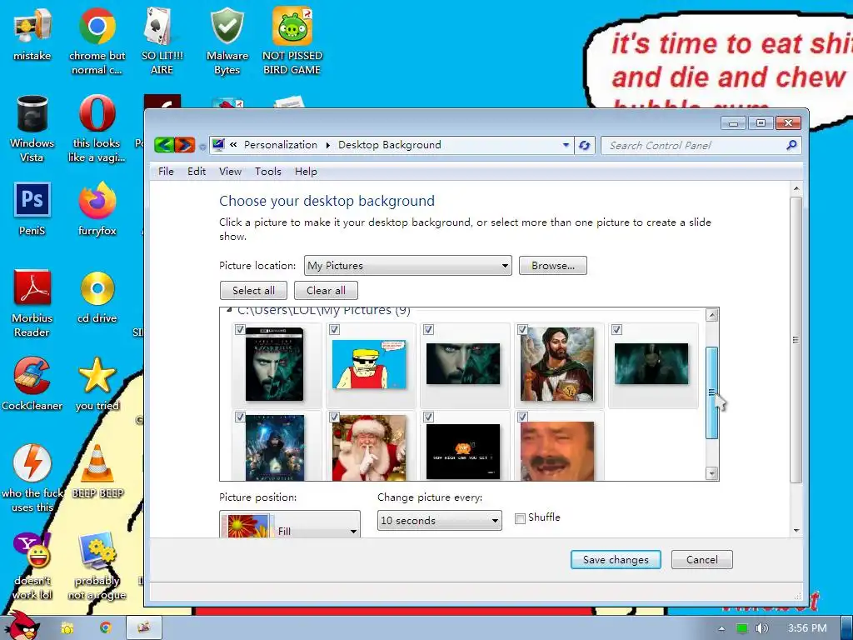Click the Select all button
The image size is (853, 640).
[253, 290]
